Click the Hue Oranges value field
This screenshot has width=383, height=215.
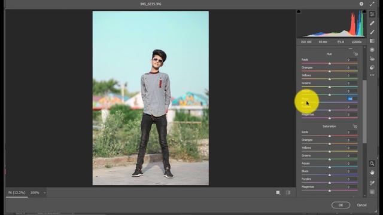[x=352, y=67]
